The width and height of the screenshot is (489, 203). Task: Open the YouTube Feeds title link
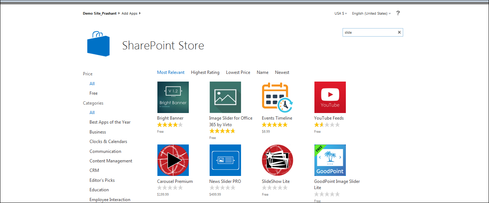329,118
